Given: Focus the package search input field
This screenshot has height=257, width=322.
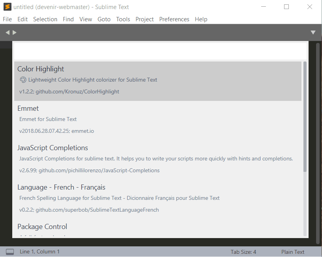Looking at the screenshot, I should click(160, 51).
